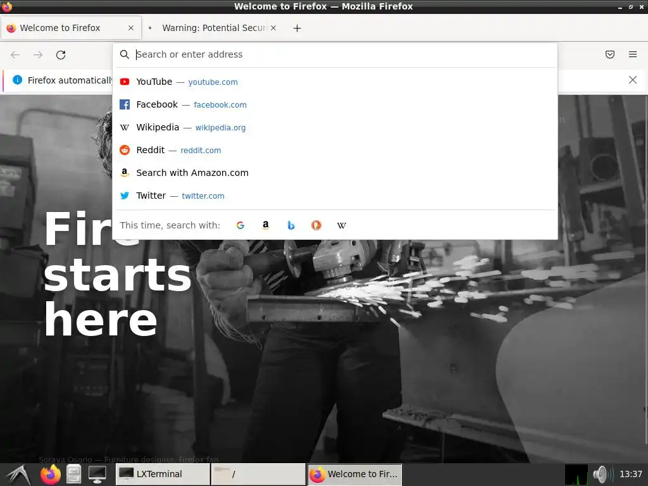Click the Facebook favicon in suggestions

pos(125,104)
